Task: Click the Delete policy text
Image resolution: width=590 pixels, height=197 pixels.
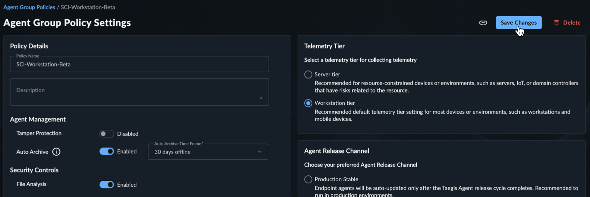Action: tap(572, 23)
